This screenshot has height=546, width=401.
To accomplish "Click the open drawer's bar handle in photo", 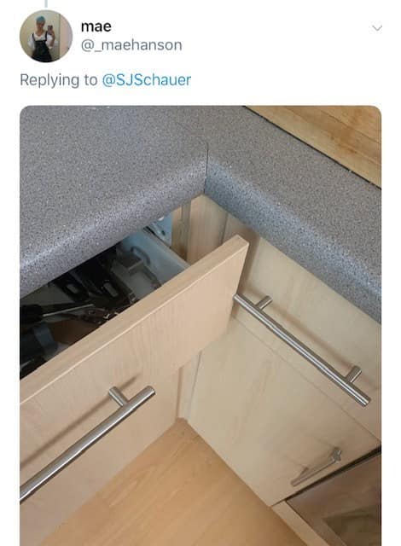I will tap(87, 442).
